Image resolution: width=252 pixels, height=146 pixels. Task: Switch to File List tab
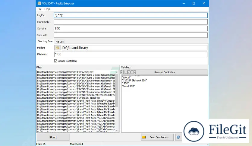[59, 42]
